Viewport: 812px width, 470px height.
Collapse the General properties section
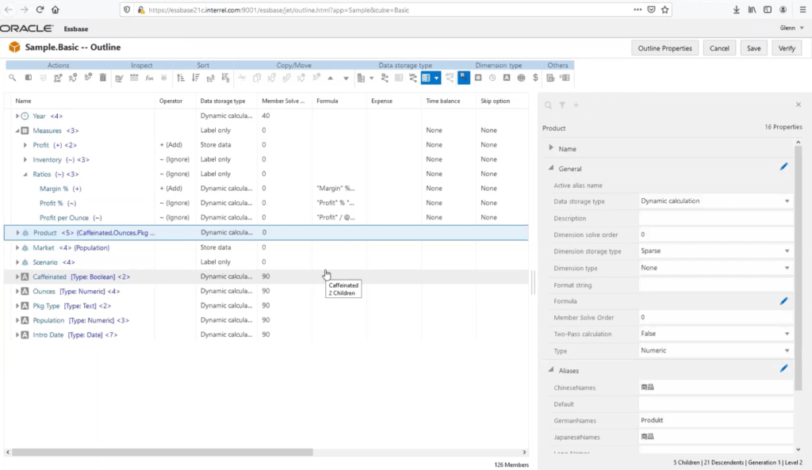(x=551, y=168)
